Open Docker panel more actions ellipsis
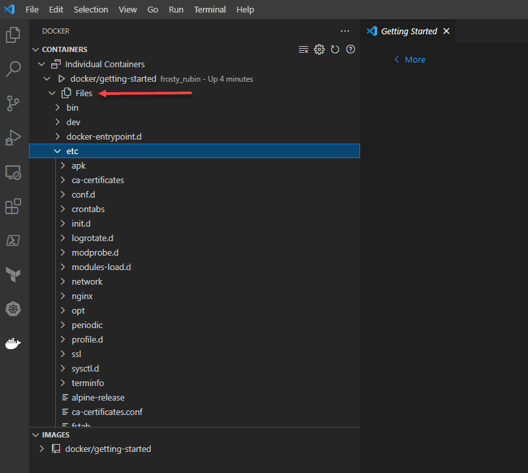The width and height of the screenshot is (528, 473). click(345, 31)
